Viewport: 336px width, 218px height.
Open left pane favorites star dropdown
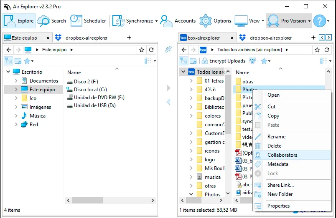[x=29, y=61]
